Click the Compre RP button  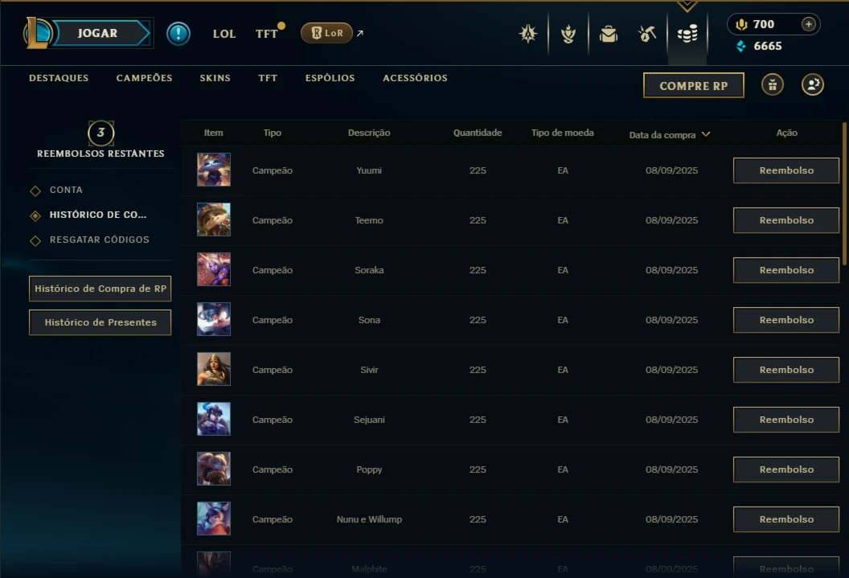(x=694, y=85)
